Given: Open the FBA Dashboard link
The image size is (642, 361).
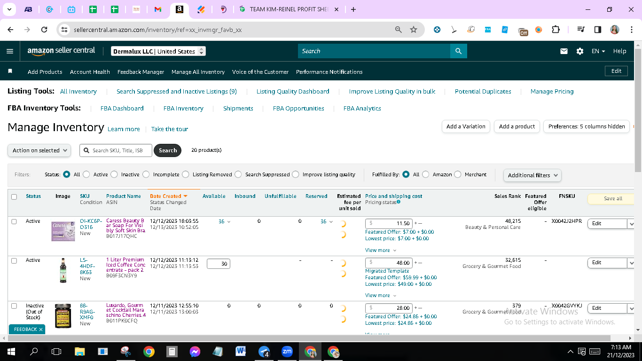Looking at the screenshot, I should point(122,108).
